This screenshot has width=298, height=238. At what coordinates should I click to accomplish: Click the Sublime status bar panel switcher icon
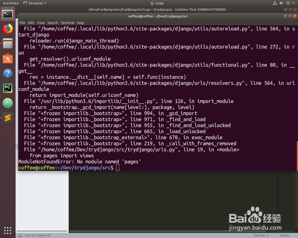[x=20, y=235]
